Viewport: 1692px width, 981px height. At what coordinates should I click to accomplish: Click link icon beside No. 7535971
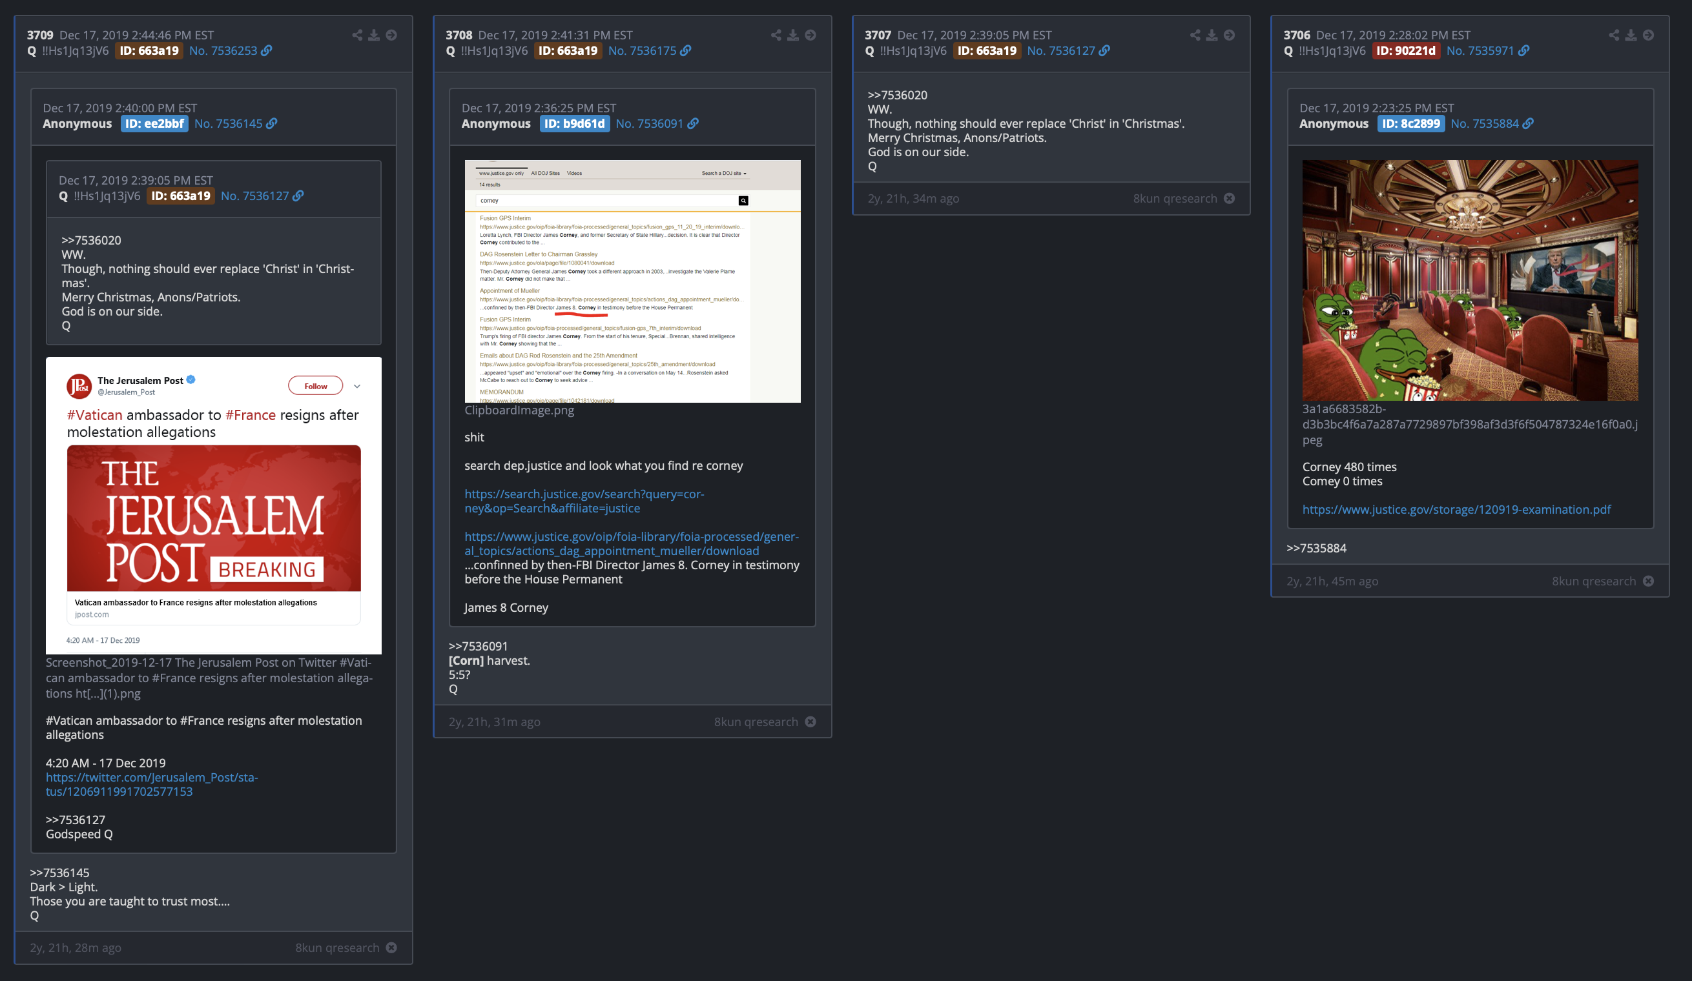(1523, 50)
